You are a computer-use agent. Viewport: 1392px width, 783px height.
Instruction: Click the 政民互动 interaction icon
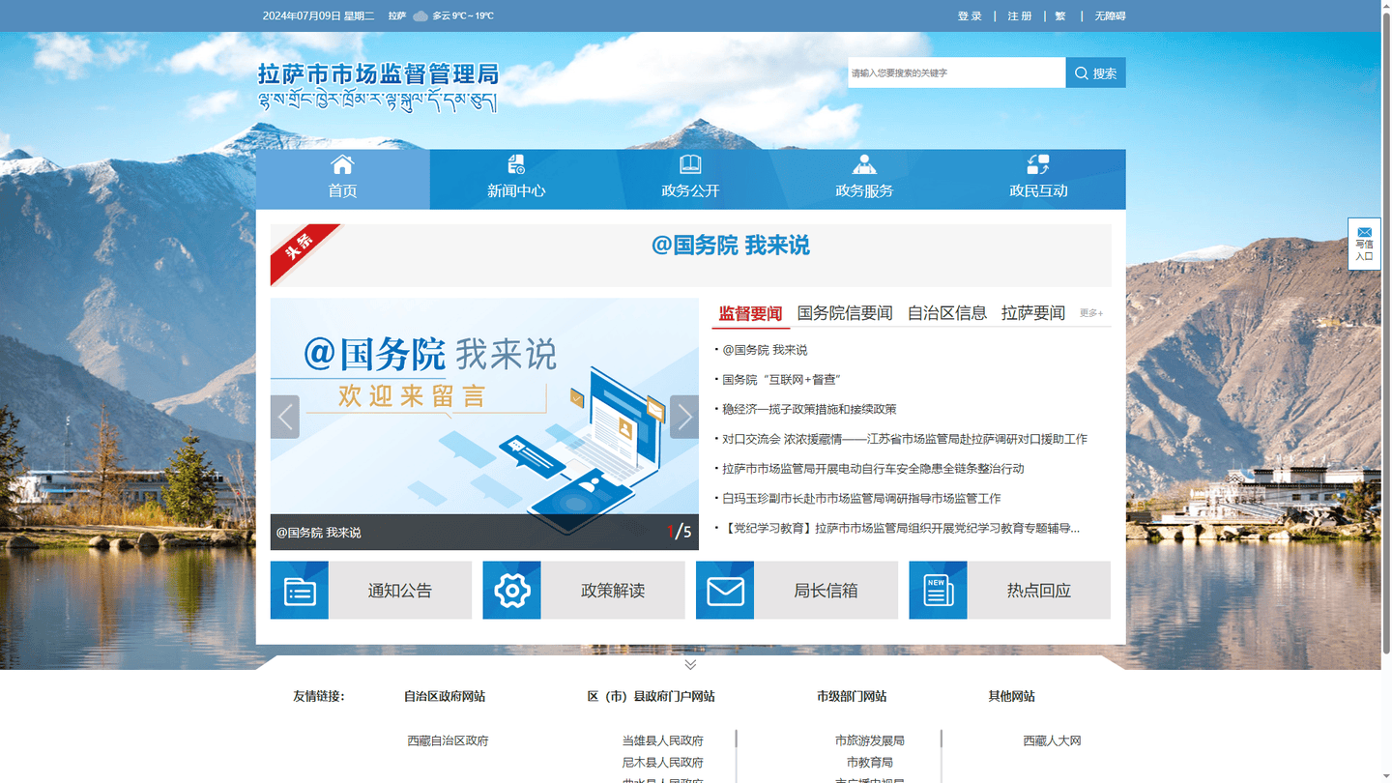1038,164
